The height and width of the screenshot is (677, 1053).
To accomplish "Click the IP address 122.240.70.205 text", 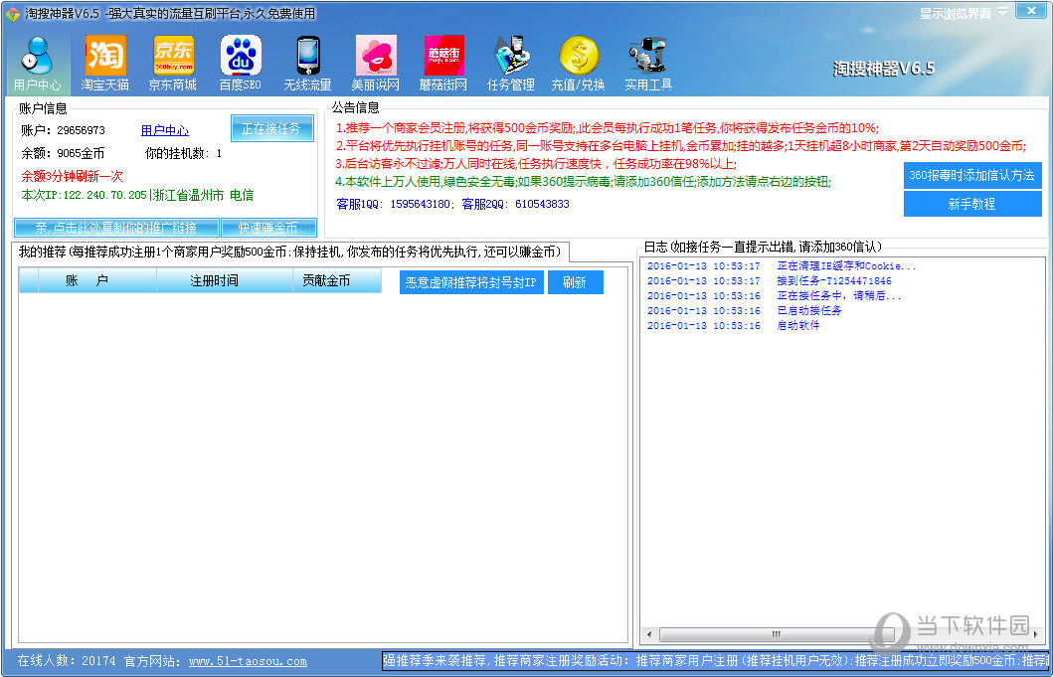I will (104, 196).
